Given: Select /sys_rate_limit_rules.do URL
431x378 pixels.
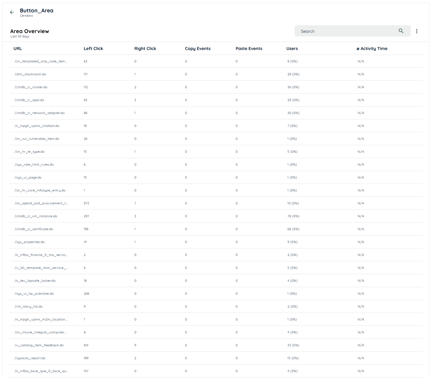Looking at the screenshot, I should pos(34,165).
